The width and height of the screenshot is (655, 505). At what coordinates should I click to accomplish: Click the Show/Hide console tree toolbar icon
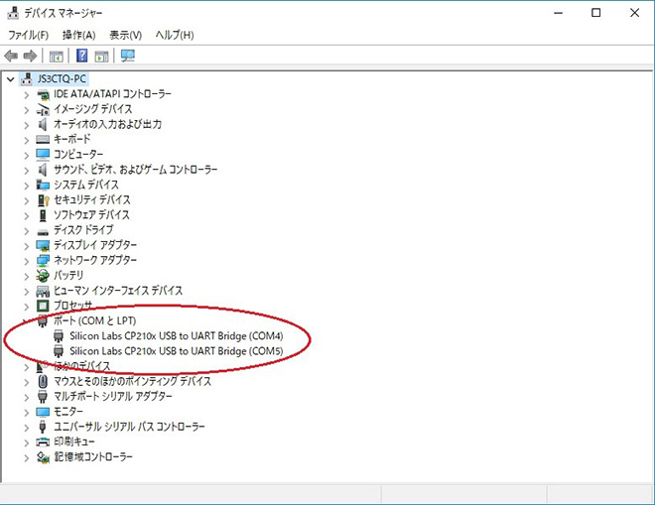click(x=57, y=56)
